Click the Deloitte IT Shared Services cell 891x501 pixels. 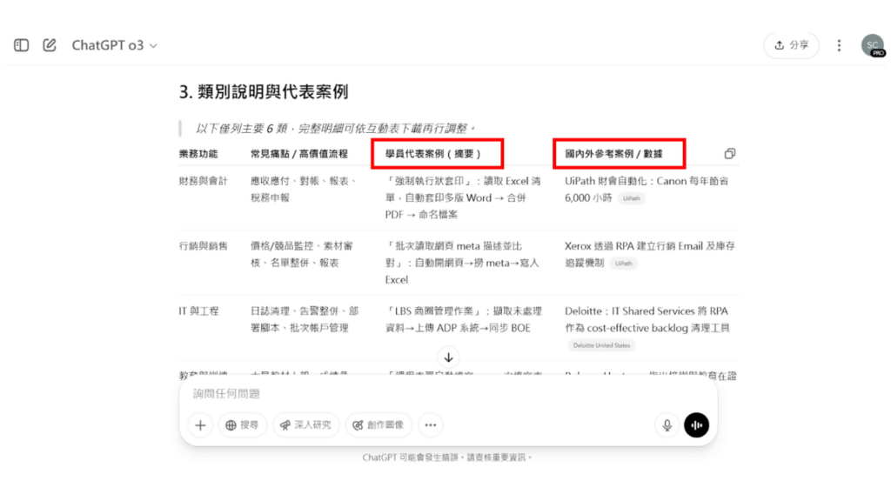(x=647, y=328)
